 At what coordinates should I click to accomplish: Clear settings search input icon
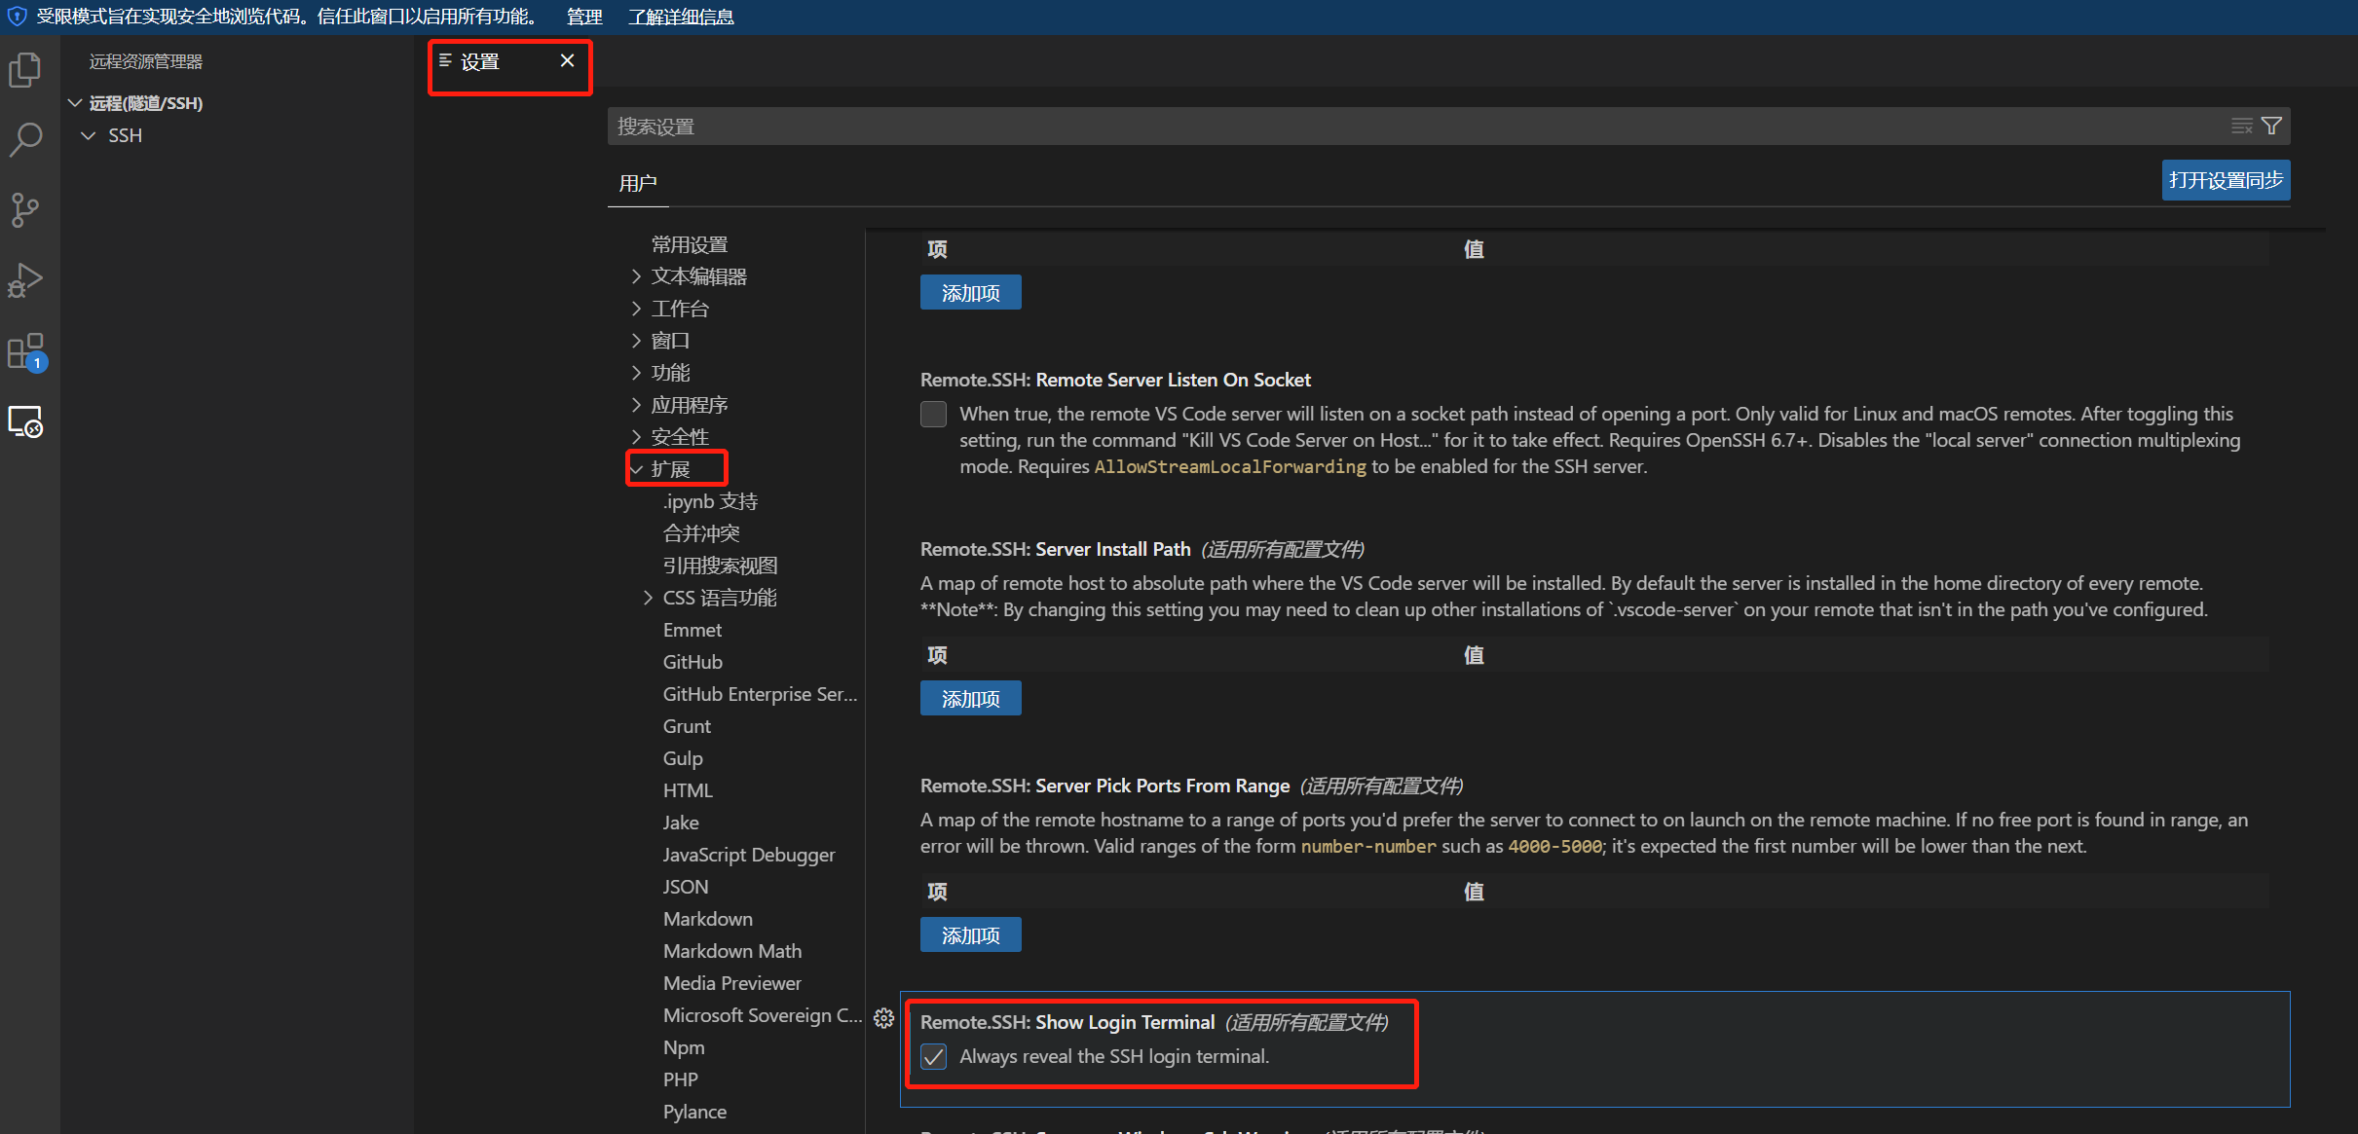pos(2242,127)
